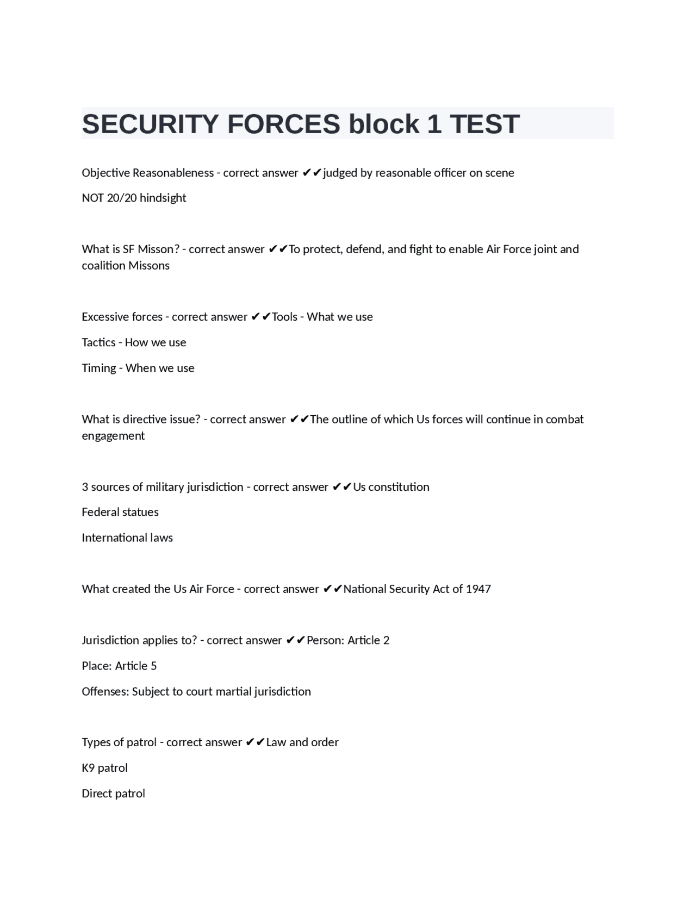
Task: Click the checkmarks before 'Person: Article 2'
Action: click(296, 640)
